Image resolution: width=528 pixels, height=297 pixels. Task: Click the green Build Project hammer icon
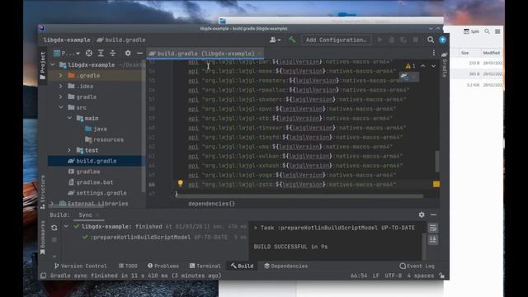292,40
